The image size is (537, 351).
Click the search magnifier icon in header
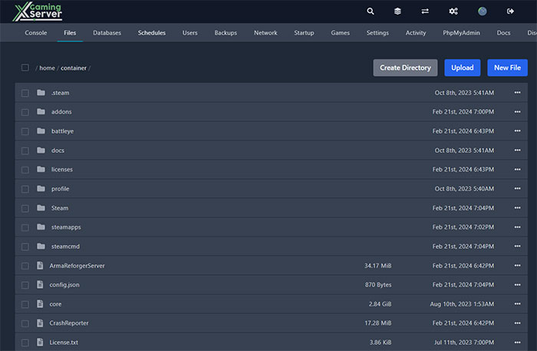pyautogui.click(x=371, y=12)
